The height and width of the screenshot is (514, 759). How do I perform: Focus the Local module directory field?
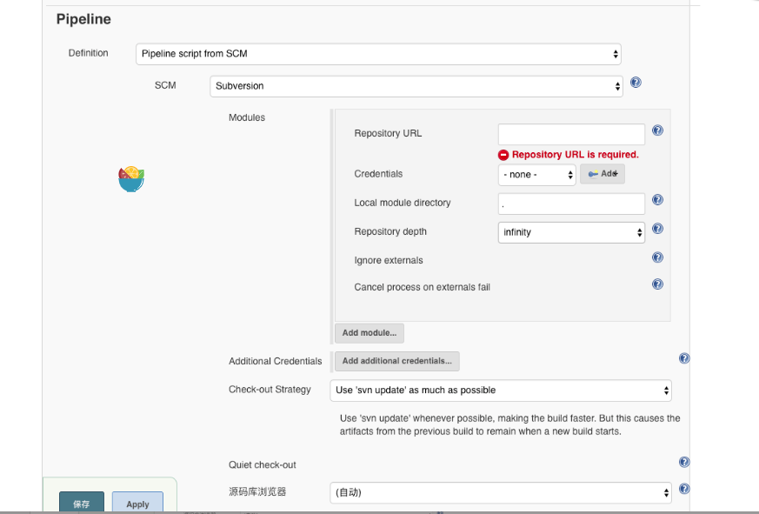571,204
